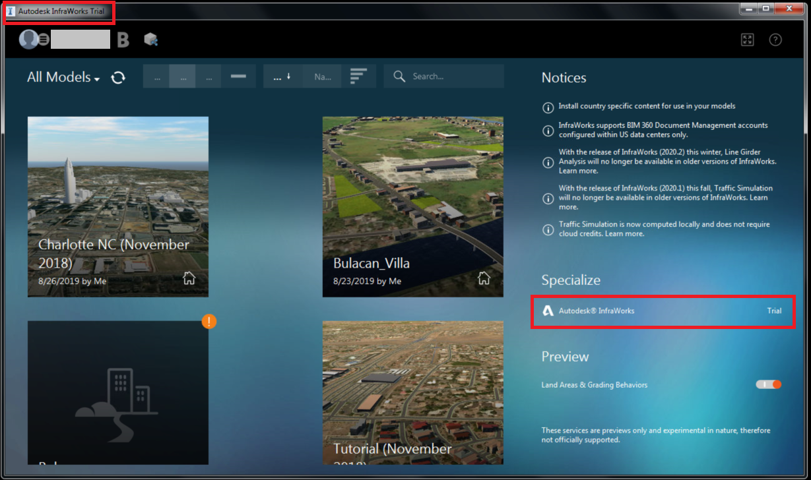Open the Bulacan_Villa model thumbnail
The height and width of the screenshot is (480, 811).
click(413, 206)
